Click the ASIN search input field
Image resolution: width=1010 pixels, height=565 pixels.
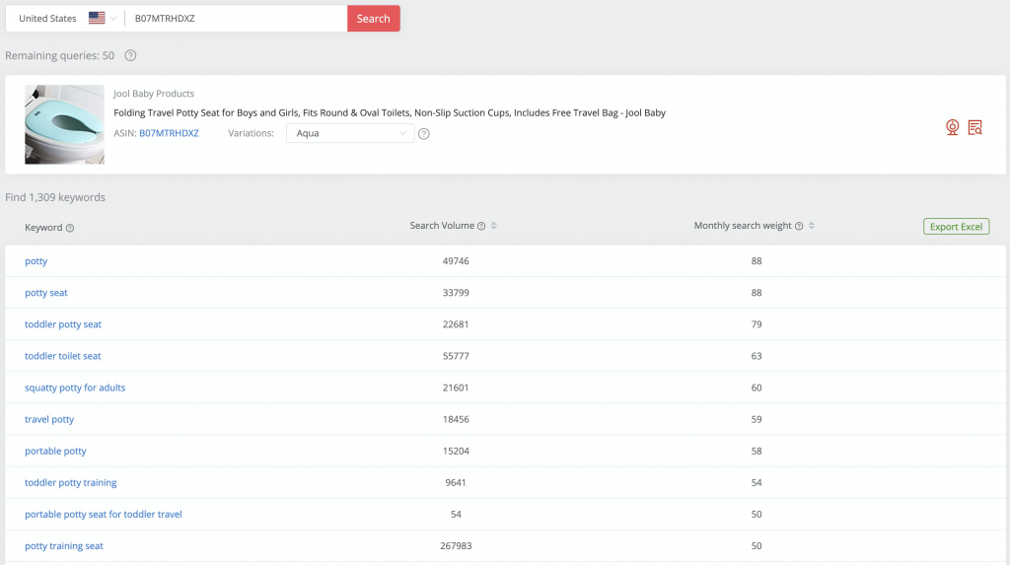pyautogui.click(x=236, y=19)
